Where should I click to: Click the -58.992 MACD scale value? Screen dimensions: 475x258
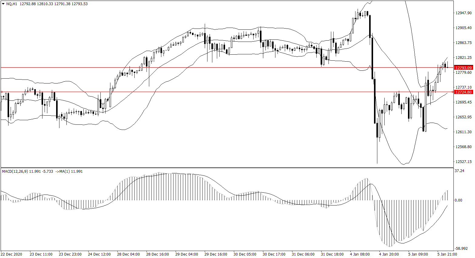pyautogui.click(x=461, y=248)
